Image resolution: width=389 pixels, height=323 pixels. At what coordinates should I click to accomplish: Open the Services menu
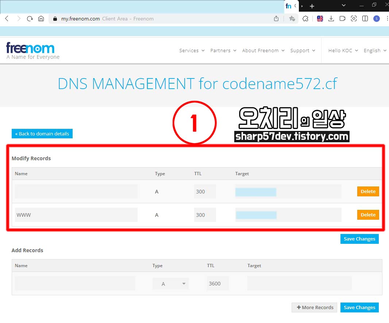pos(192,51)
